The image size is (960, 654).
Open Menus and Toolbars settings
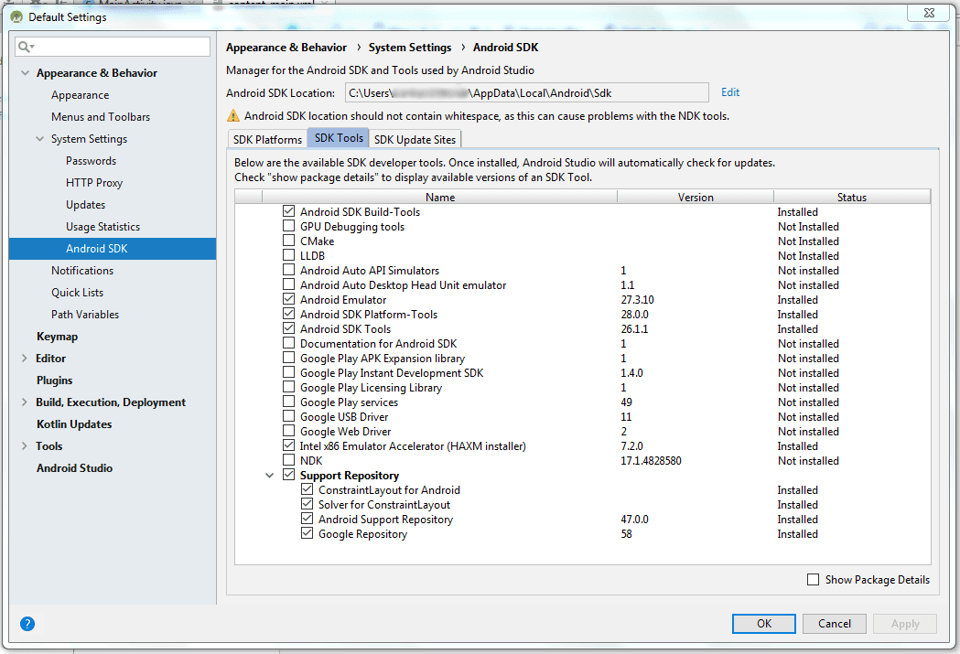(x=101, y=117)
